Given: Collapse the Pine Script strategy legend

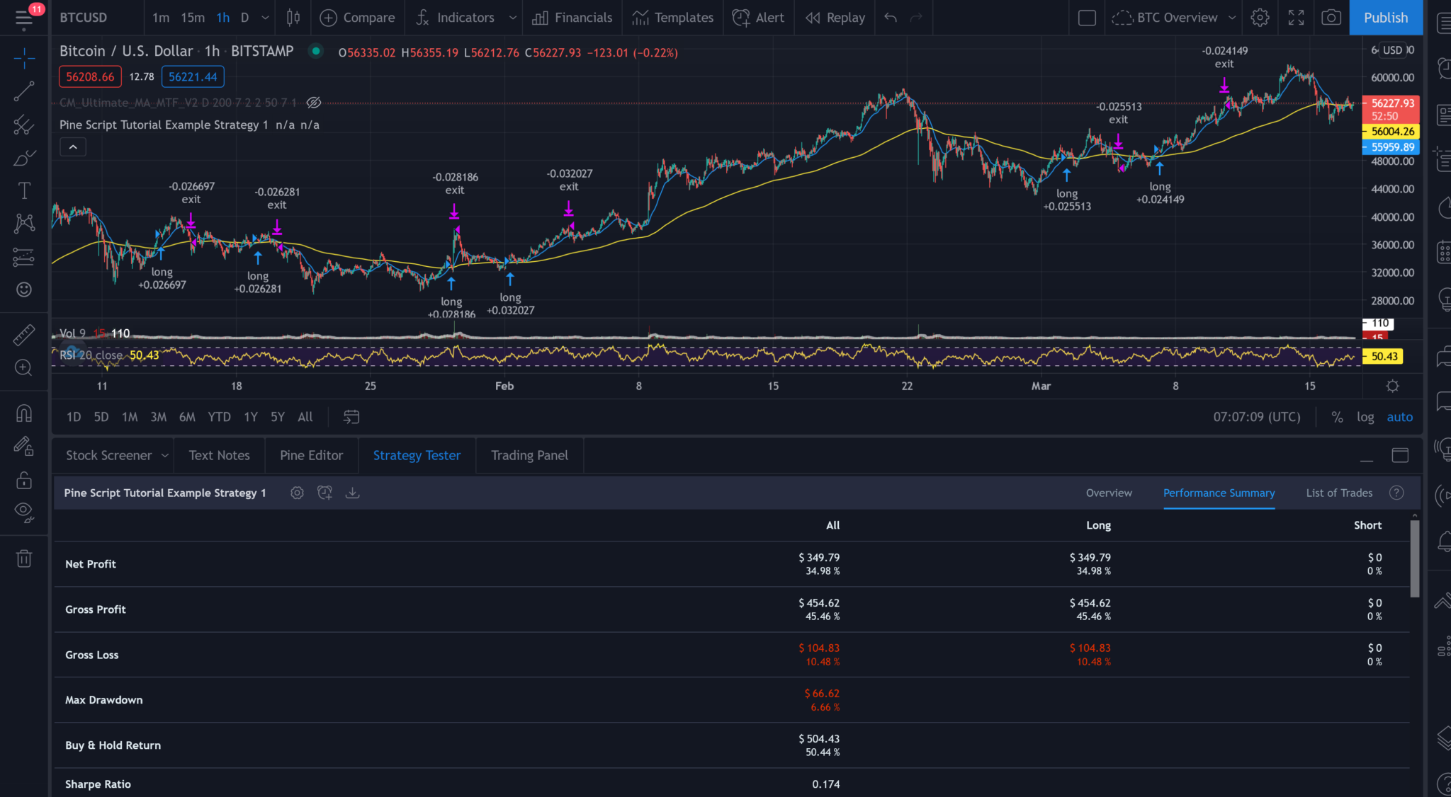Looking at the screenshot, I should [72, 147].
